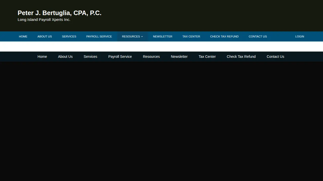Screen dimensions: 323x181
Task: Open About Us in the dark menu
Action: 65,57
